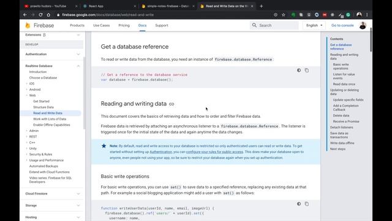Collapse the Realtime Database sidebar section
This screenshot has height=221, width=392.
(78, 66)
